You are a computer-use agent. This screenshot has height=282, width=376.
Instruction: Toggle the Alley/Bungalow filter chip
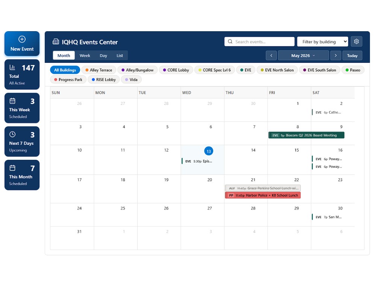click(137, 70)
